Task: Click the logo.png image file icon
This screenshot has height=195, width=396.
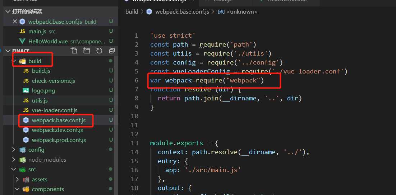Action: click(26, 91)
